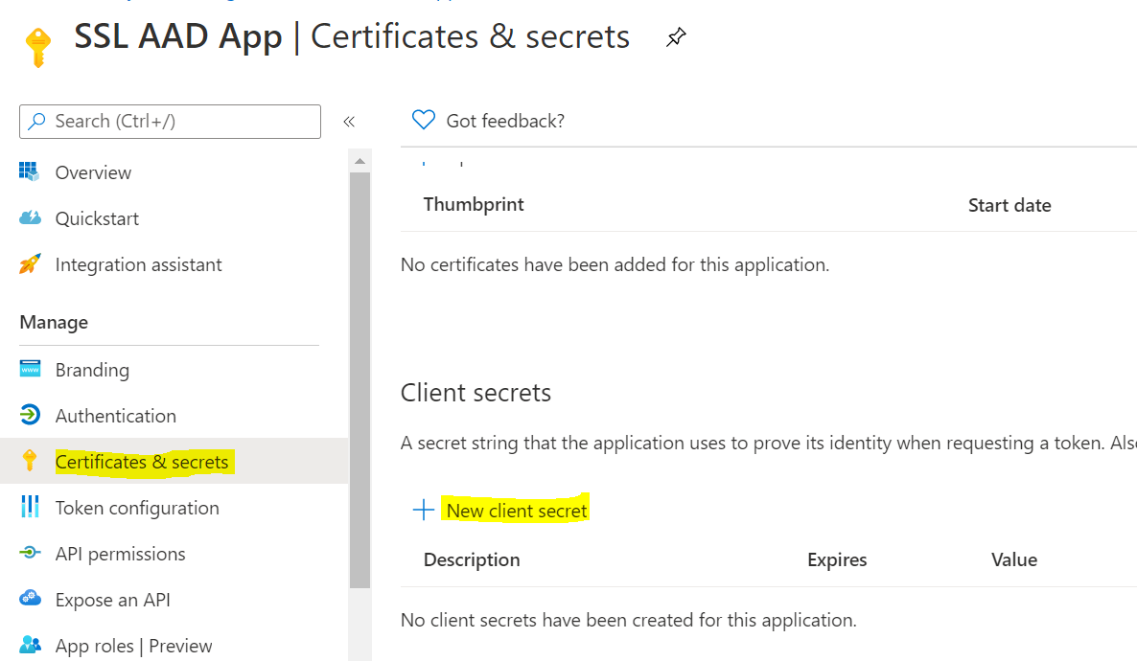
Task: Click the 'SSL AAD App | Certificates & secrets' title
Action: pyautogui.click(x=352, y=36)
